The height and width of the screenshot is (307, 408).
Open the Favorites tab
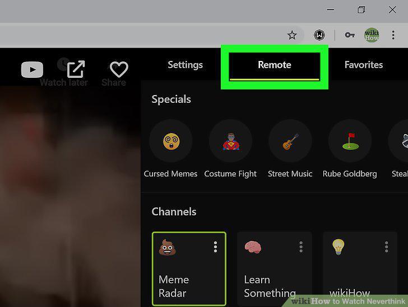click(364, 65)
